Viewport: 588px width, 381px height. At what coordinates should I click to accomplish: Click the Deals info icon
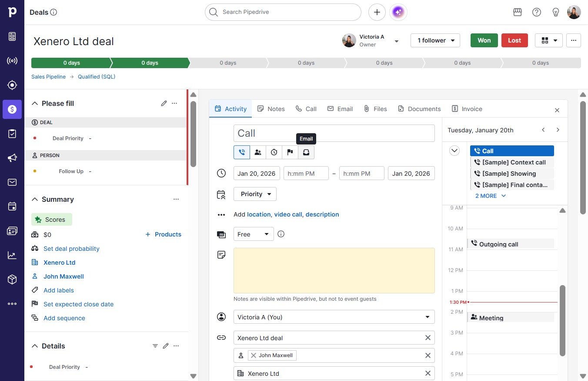click(53, 12)
